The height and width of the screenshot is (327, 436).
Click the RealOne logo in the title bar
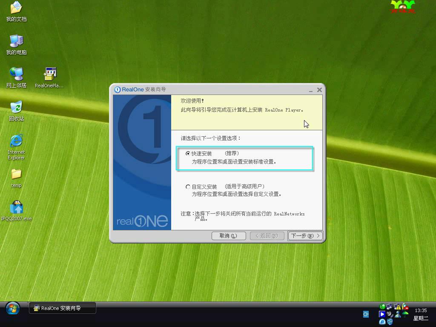coord(118,89)
